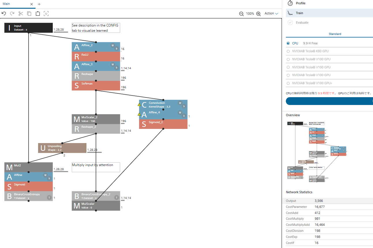Viewport: 373px width, 248px height.
Task: Click the zoom out magnifier icon
Action: (241, 14)
